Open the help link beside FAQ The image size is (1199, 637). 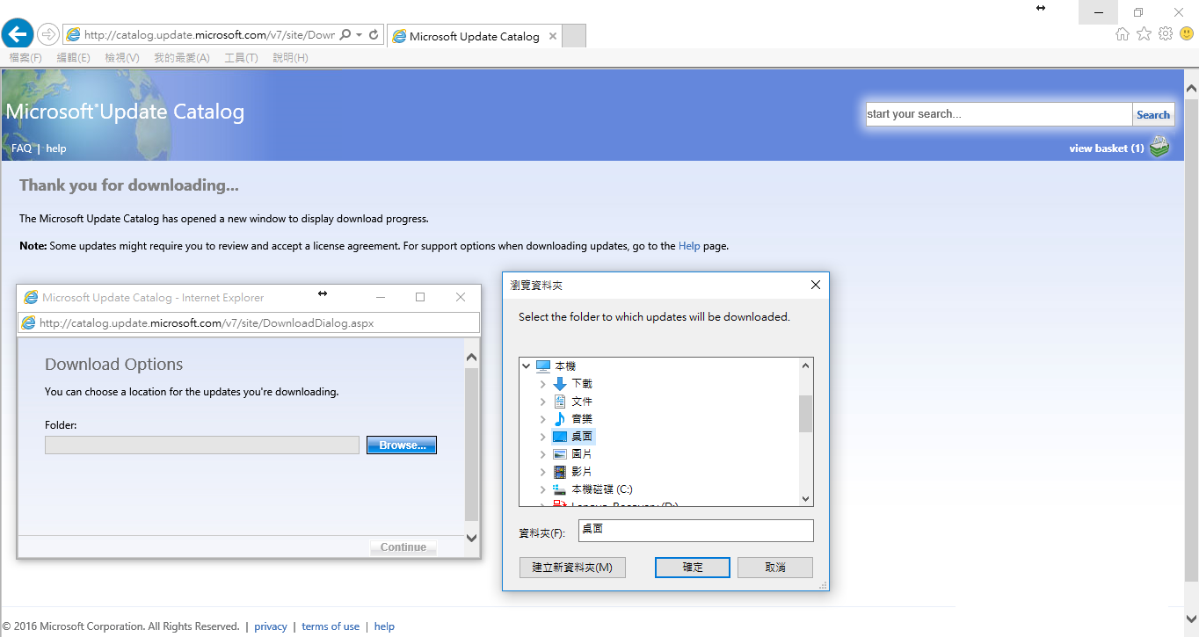(x=56, y=148)
